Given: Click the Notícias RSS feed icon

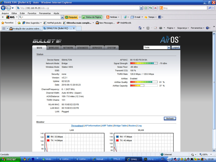Looking at the screenshot, I should [108, 17].
